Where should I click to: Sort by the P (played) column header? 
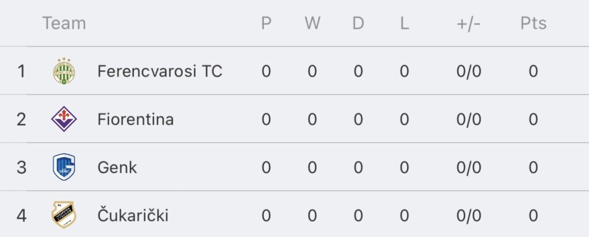(x=266, y=24)
